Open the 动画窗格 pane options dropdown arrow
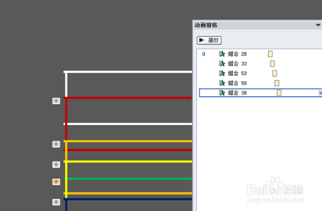 coord(318,25)
